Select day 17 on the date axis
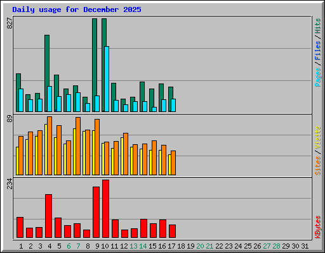Screen dimensions: 325x253 [171, 246]
